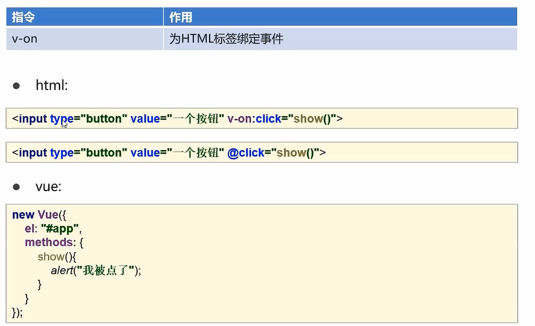
Task: Select the html: bullet item
Action: [51, 86]
